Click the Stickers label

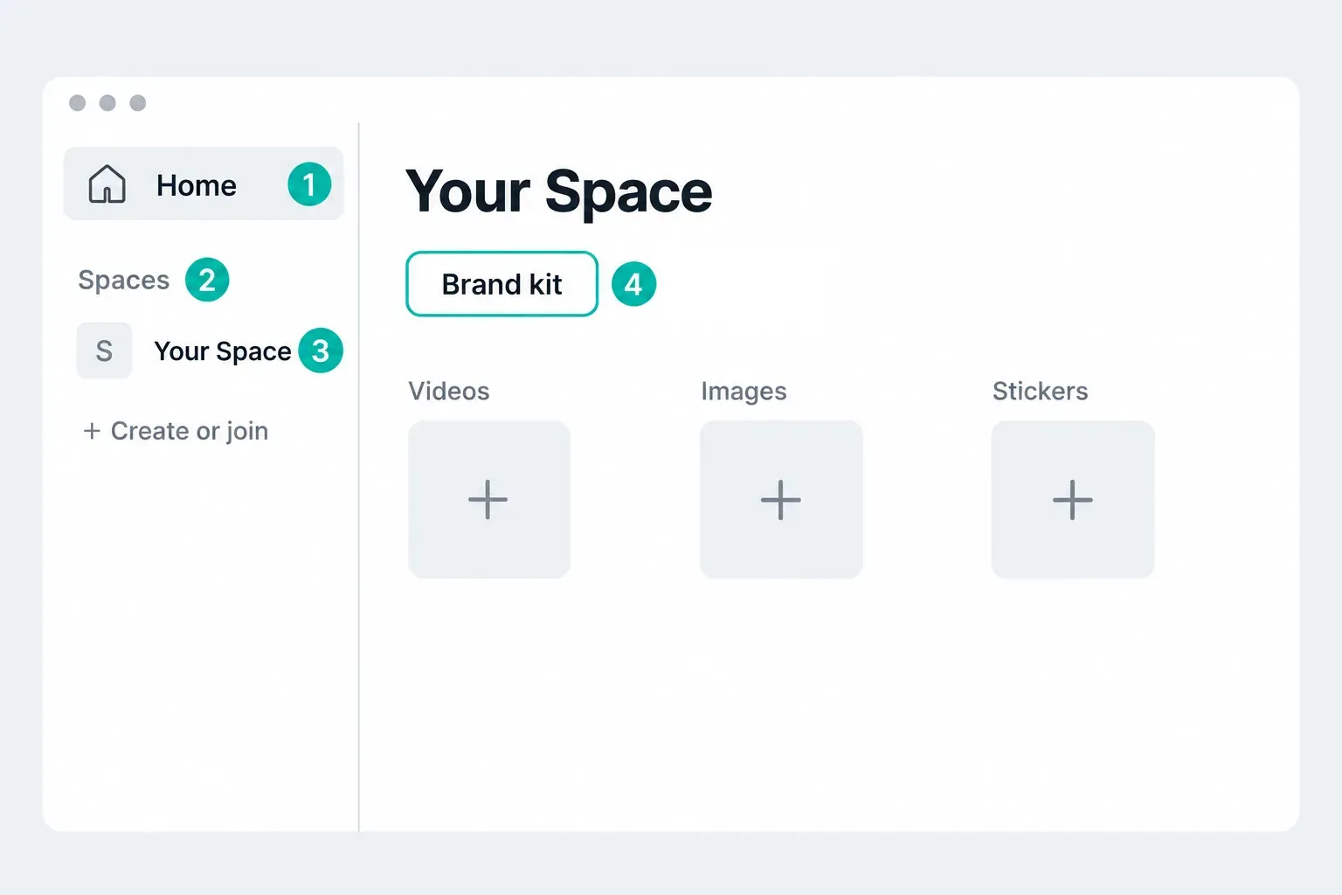coord(1040,391)
